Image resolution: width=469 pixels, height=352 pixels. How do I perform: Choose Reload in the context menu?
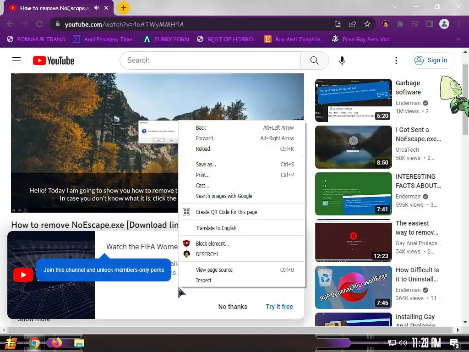(242, 149)
